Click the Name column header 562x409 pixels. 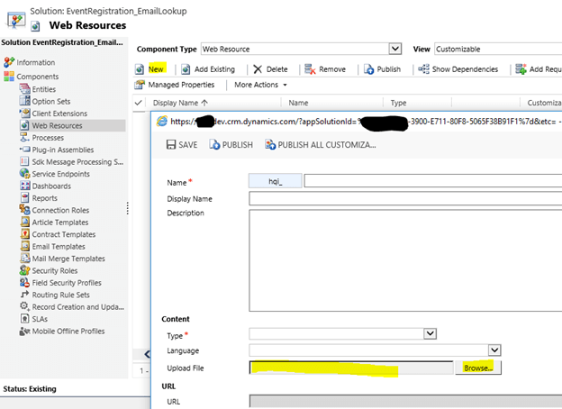[298, 103]
